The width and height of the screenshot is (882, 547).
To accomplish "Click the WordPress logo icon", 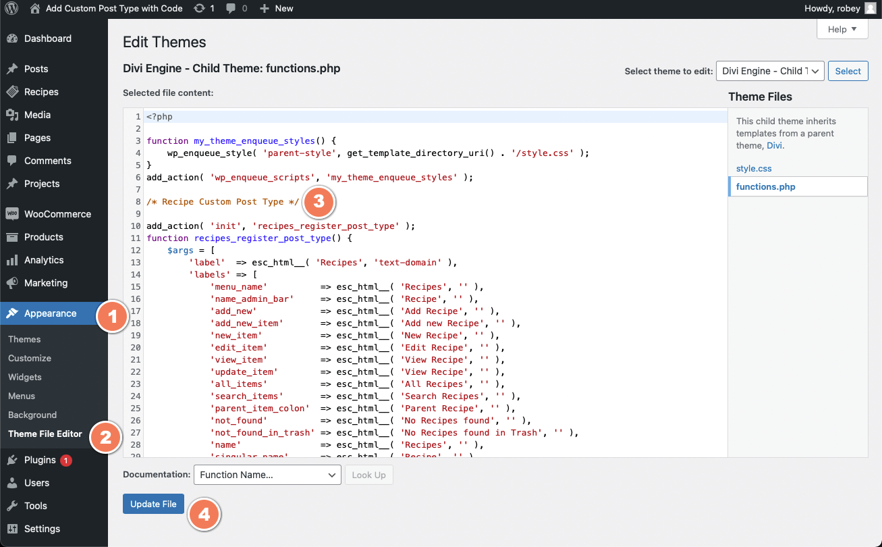I will [x=11, y=8].
